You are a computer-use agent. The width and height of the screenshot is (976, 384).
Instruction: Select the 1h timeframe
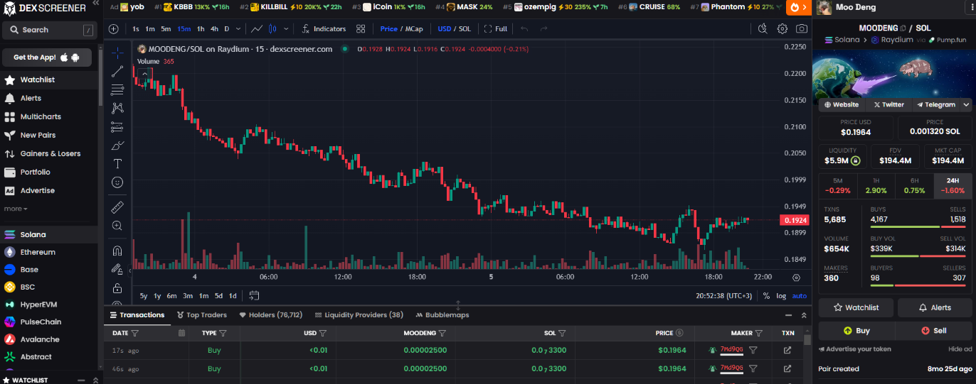click(201, 29)
